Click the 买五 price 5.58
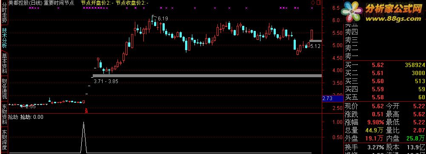 pyautogui.click(x=378, y=97)
